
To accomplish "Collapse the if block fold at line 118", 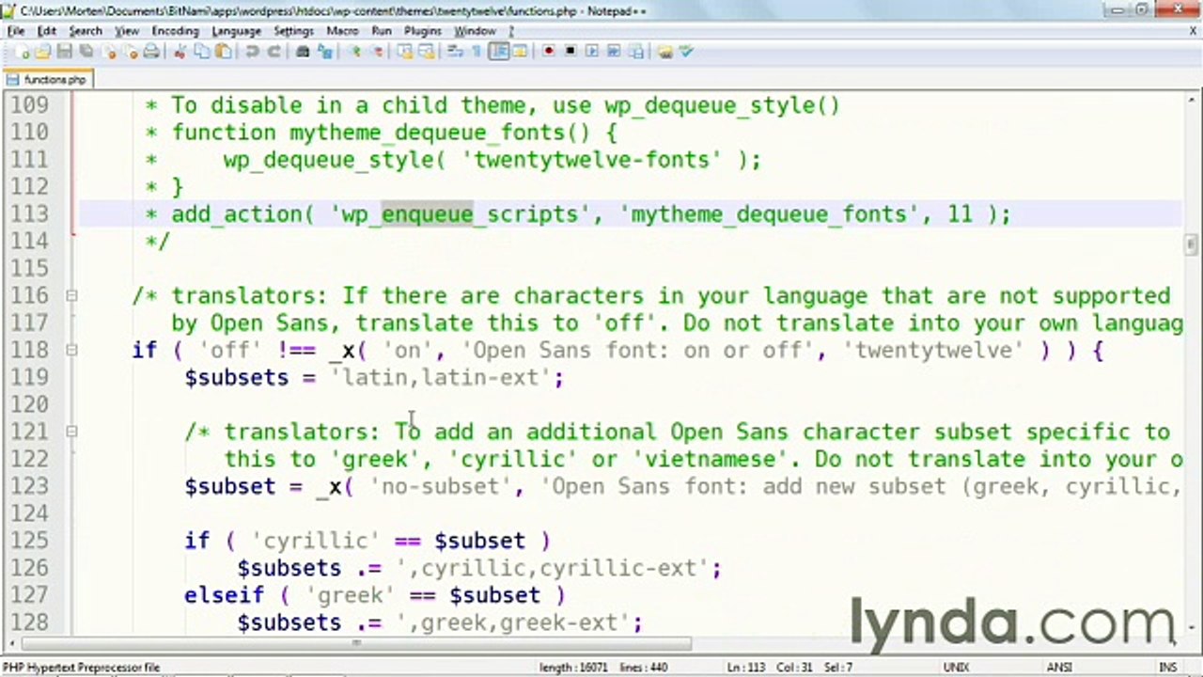I will point(71,350).
